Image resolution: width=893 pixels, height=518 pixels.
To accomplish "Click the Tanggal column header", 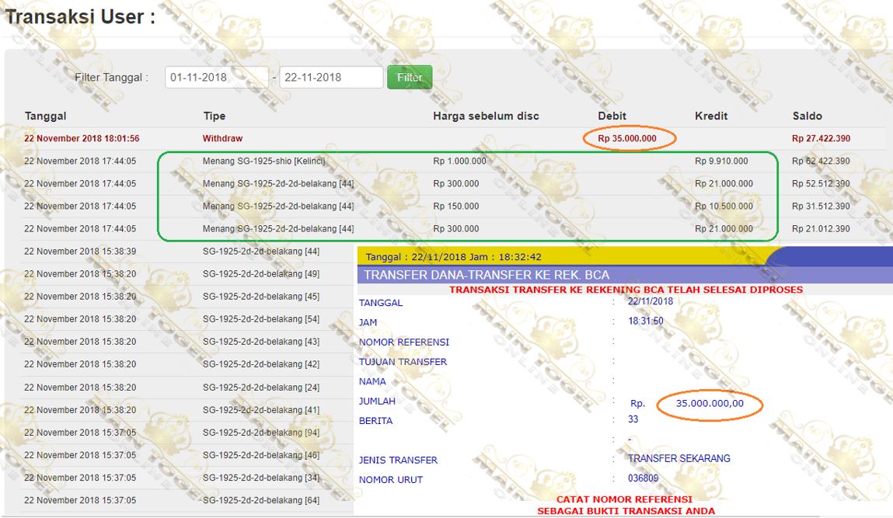I will click(x=46, y=116).
